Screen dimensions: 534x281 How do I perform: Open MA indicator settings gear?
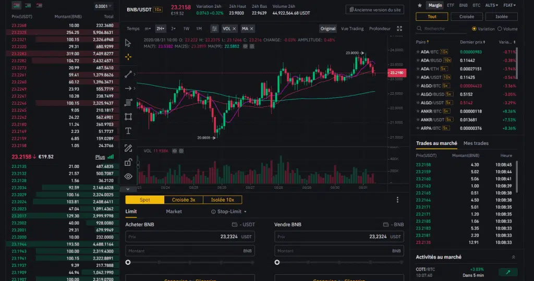coord(252,46)
